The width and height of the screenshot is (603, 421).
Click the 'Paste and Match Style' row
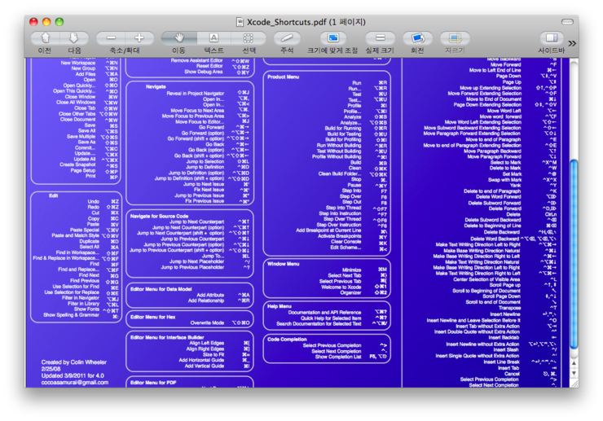86,235
